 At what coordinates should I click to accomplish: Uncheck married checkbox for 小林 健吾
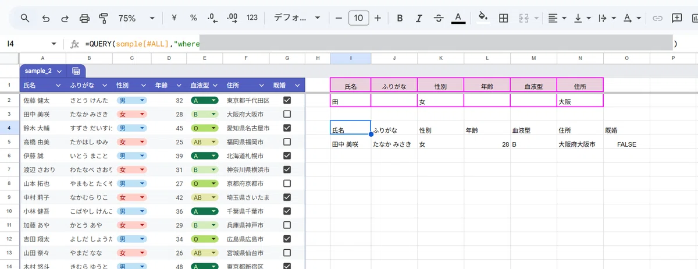[287, 211]
